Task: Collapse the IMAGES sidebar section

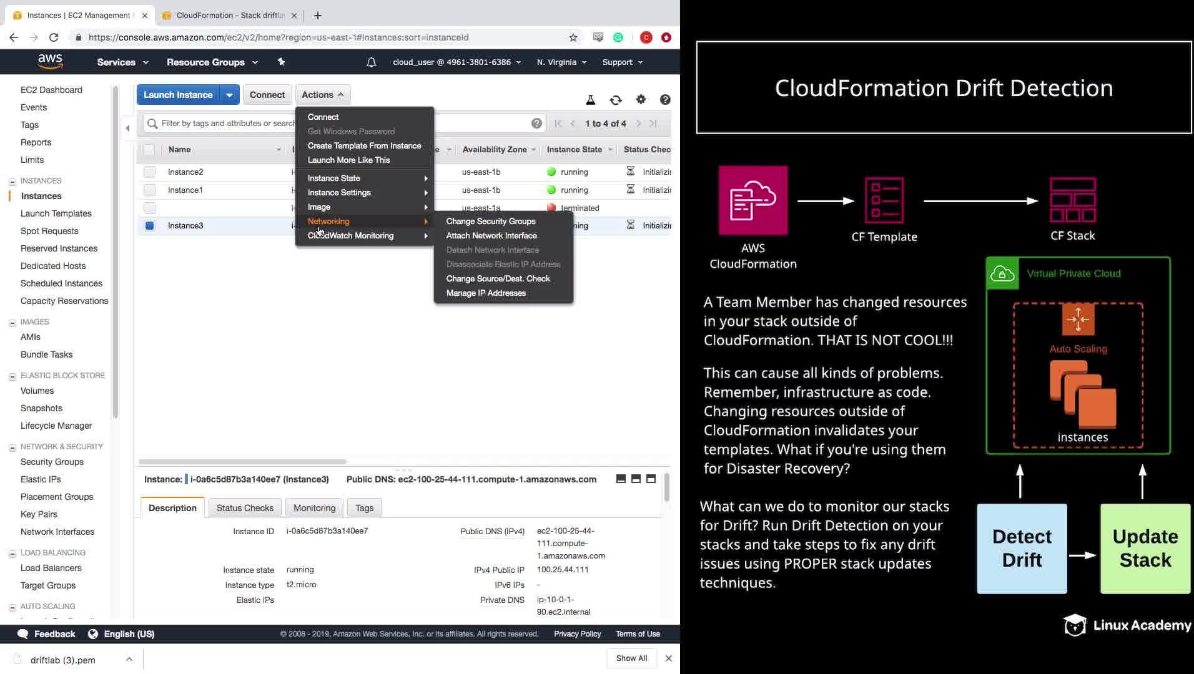Action: 12,323
